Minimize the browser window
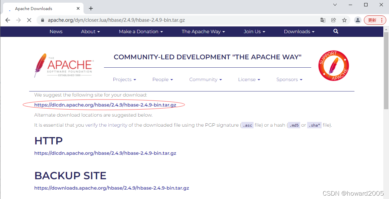389x199 pixels. point(350,5)
